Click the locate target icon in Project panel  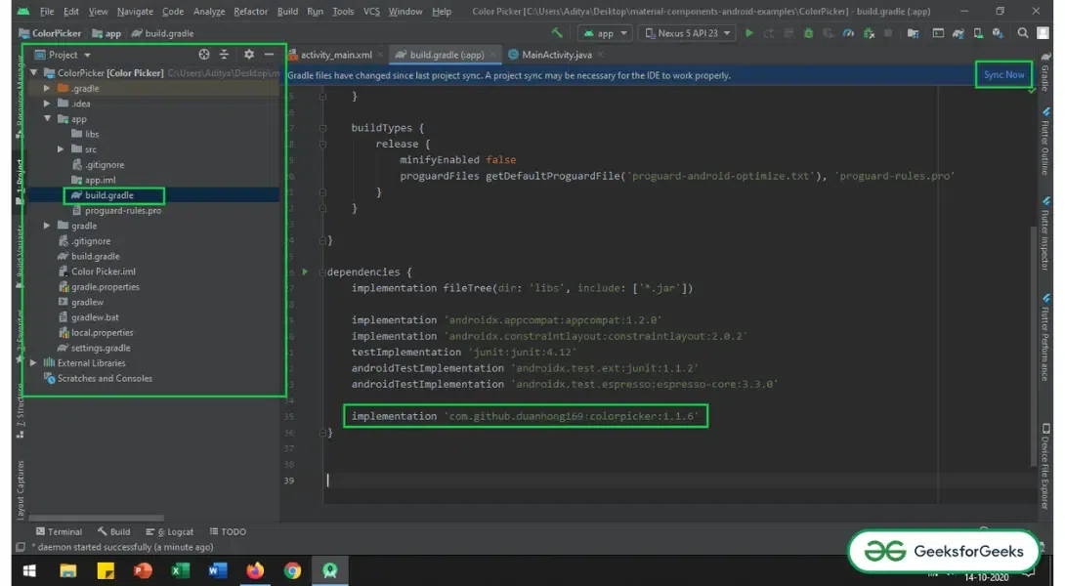pyautogui.click(x=204, y=55)
